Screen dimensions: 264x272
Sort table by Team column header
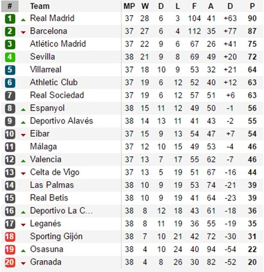40,6
